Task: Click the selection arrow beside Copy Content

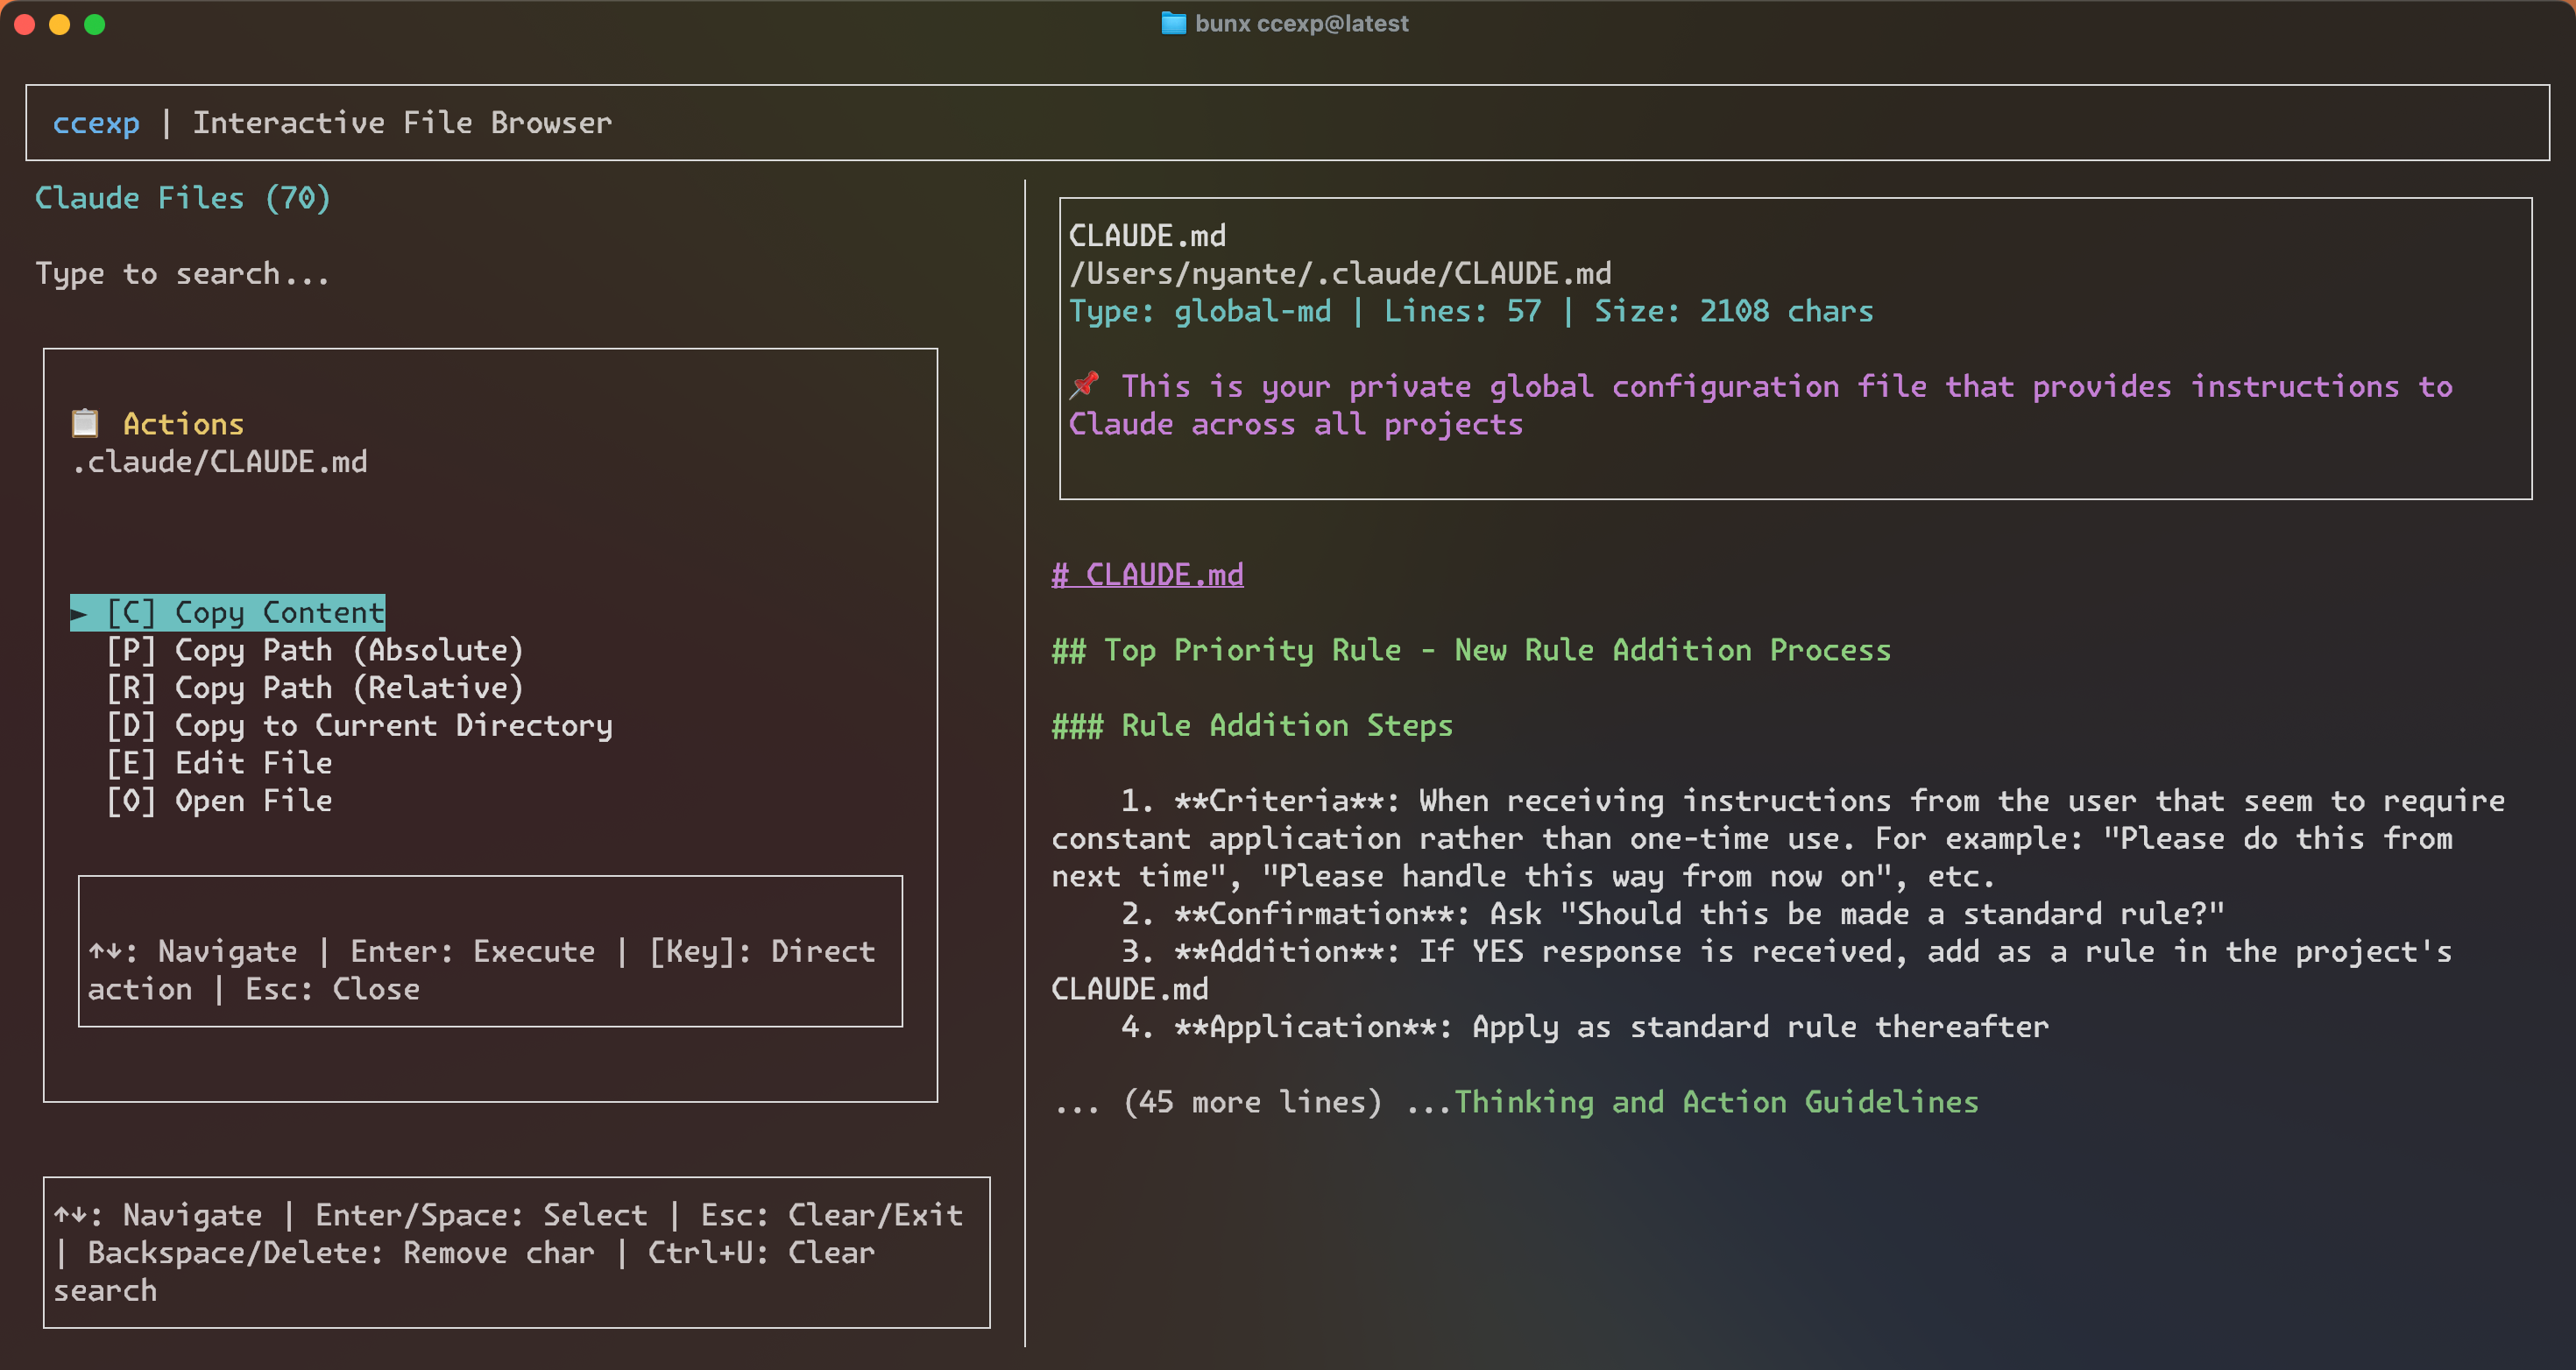Action: tap(80, 613)
